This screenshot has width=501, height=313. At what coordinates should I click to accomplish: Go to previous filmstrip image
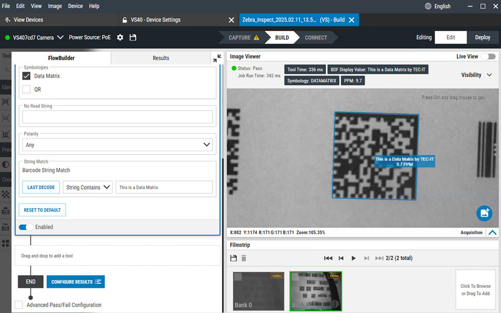tap(341, 258)
